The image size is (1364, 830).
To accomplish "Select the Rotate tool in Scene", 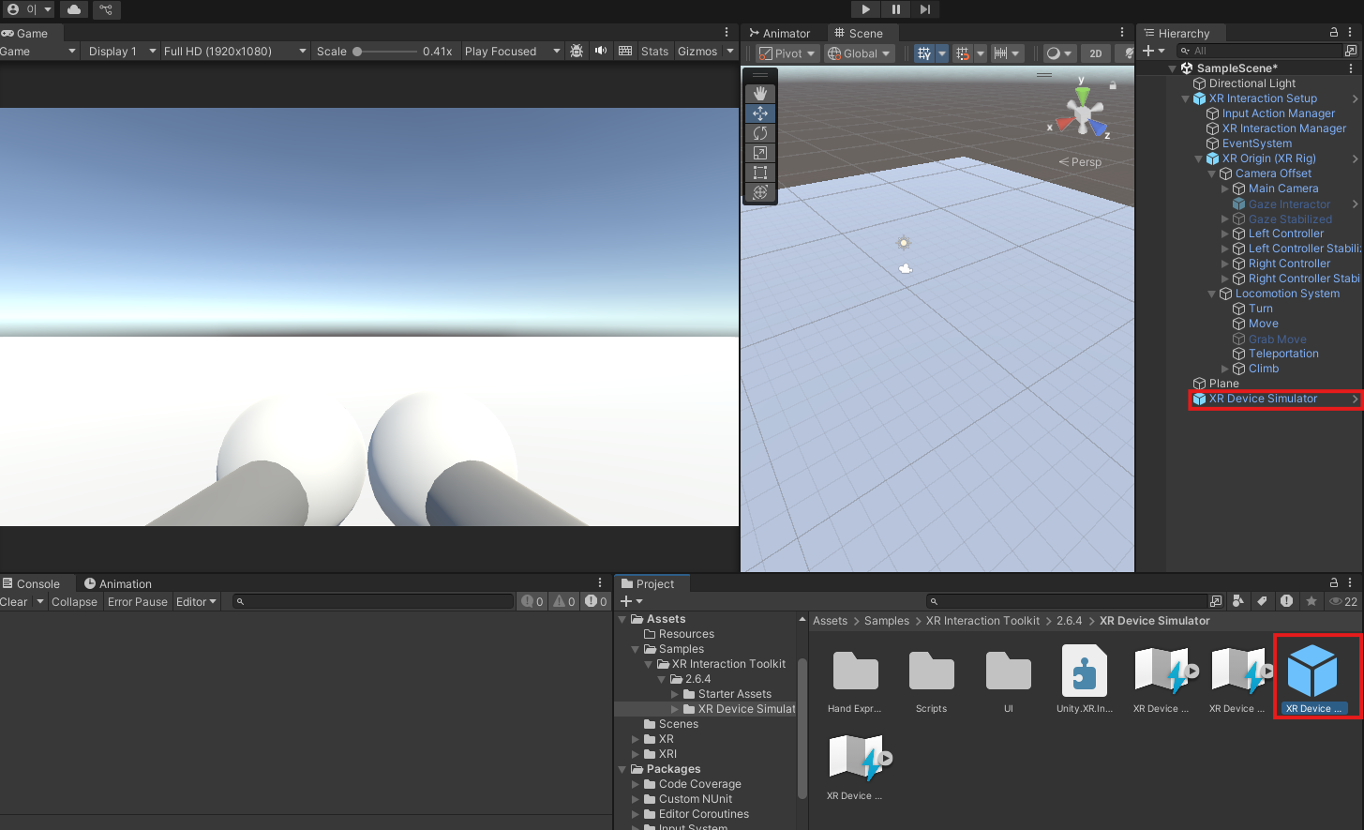I will (x=760, y=133).
